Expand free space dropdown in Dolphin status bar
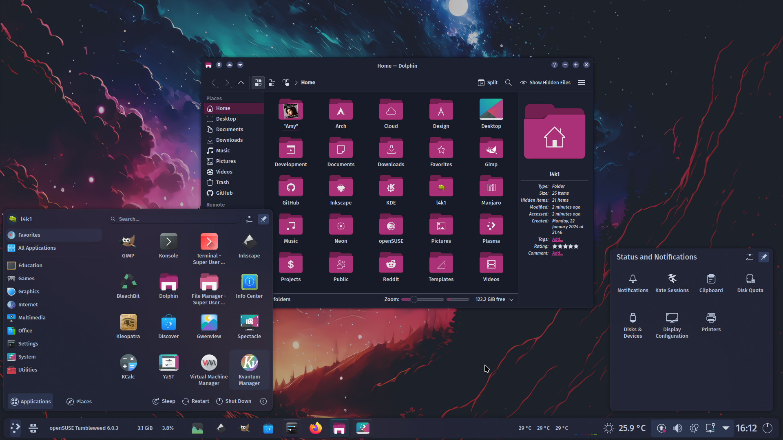The width and height of the screenshot is (783, 440). [511, 299]
